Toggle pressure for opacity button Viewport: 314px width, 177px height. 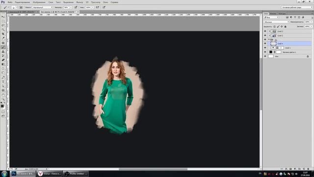point(76,7)
